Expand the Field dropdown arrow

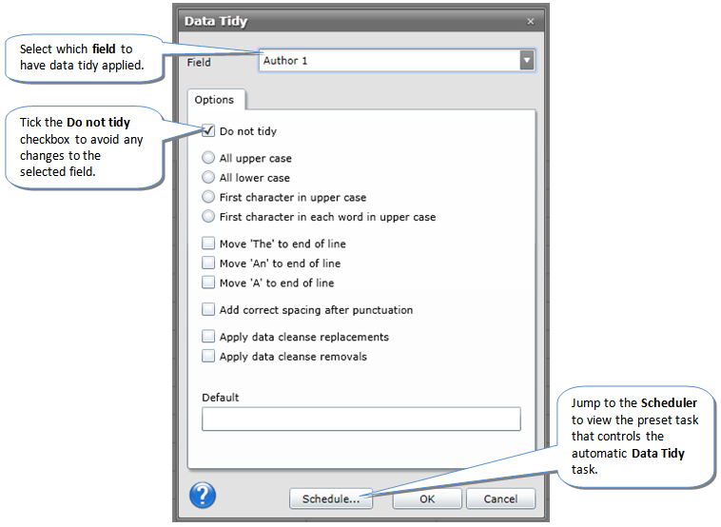[x=527, y=61]
